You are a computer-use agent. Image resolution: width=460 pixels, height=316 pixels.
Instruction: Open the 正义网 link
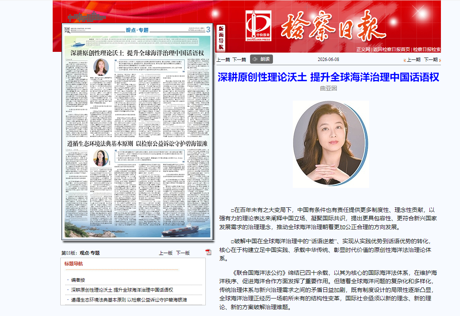coord(363,49)
